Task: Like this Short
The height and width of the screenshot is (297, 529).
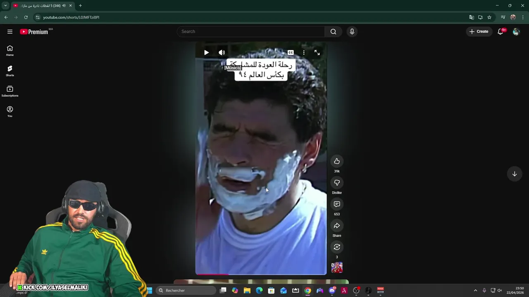Action: click(337, 161)
